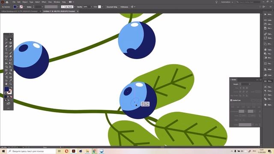
Task: Select the Paintbrush tool
Action: [x=10, y=53]
